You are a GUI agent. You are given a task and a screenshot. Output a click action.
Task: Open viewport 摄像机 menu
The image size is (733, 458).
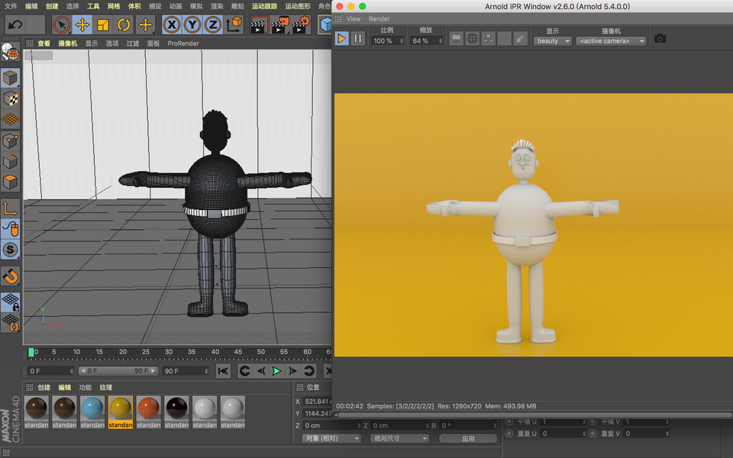68,44
